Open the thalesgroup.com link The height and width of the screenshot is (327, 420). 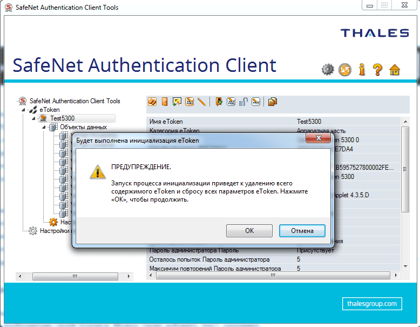click(372, 304)
